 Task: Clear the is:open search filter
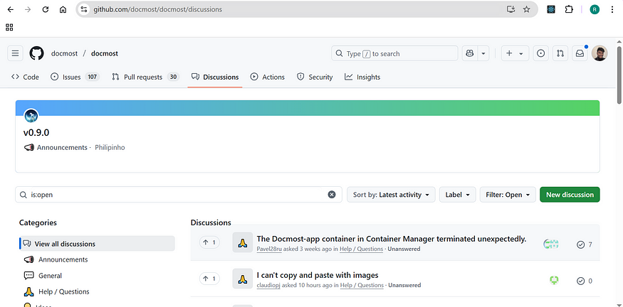[x=332, y=194]
